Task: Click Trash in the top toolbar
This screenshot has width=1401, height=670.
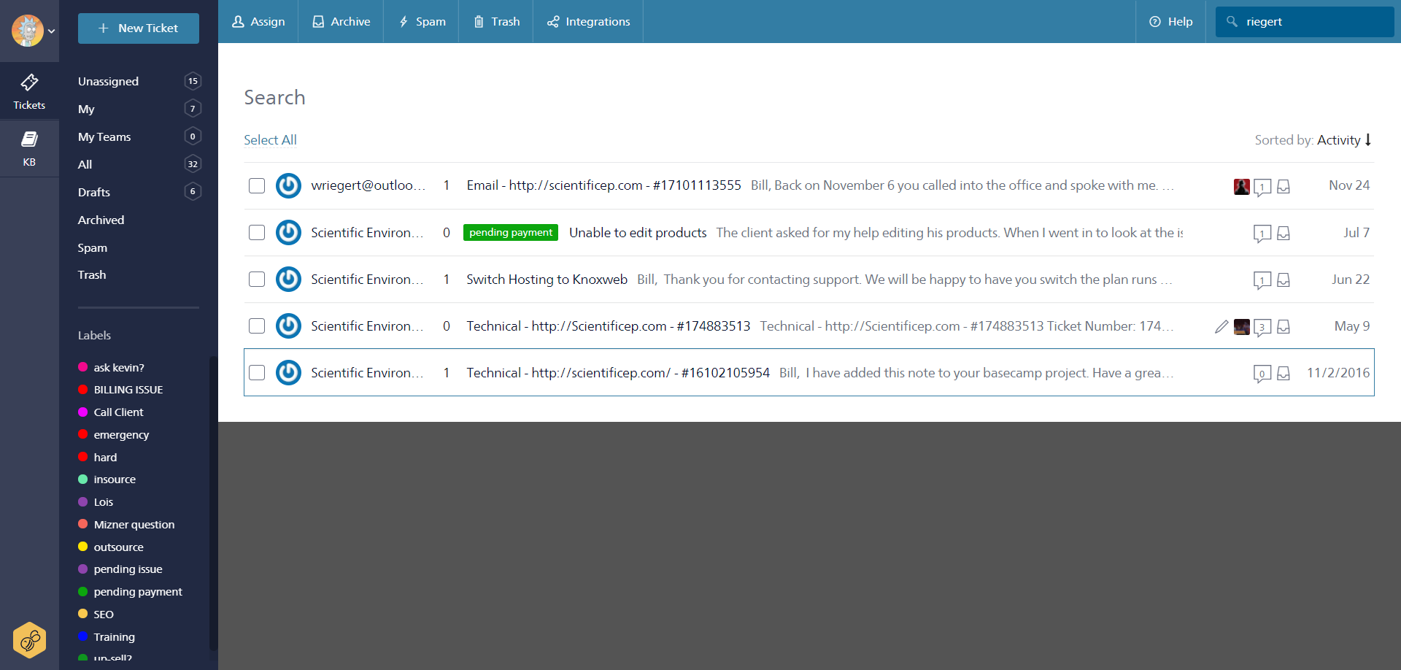Action: tap(496, 22)
